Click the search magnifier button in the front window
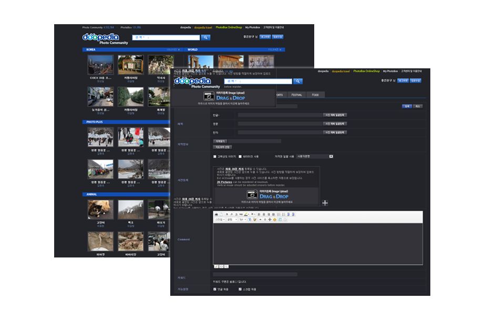The width and height of the screenshot is (485, 320). tap(297, 81)
